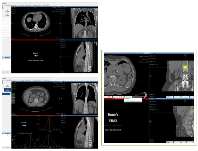
Task: Click the up arrow right of the lower axial CT
Action: tap(60, 97)
